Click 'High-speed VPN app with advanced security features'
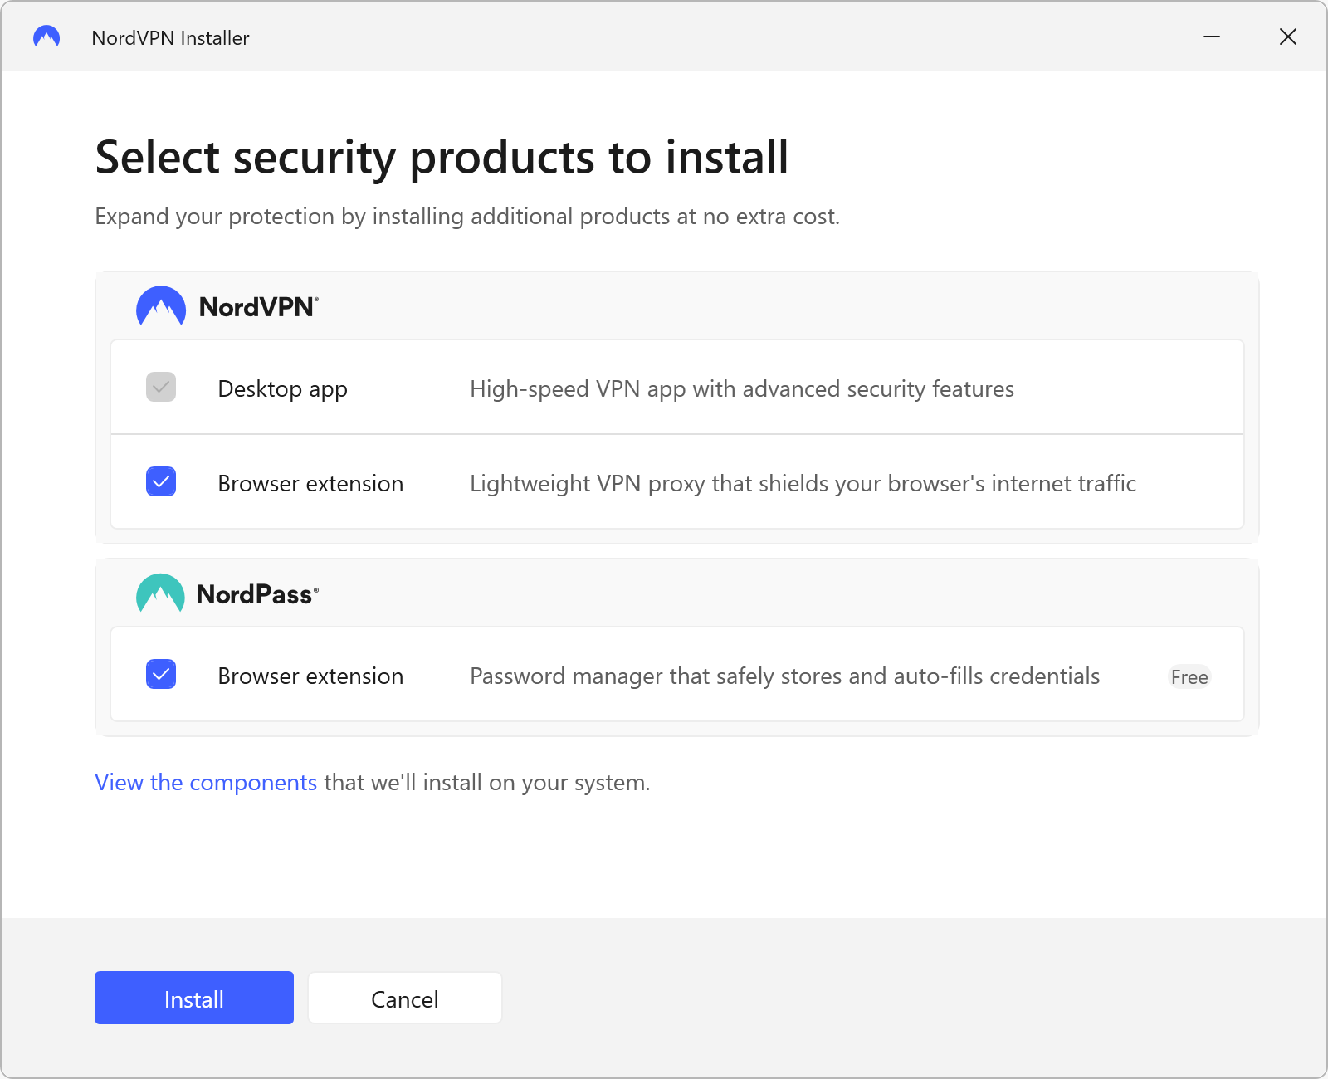Screen dimensions: 1328x1079 click(x=742, y=389)
